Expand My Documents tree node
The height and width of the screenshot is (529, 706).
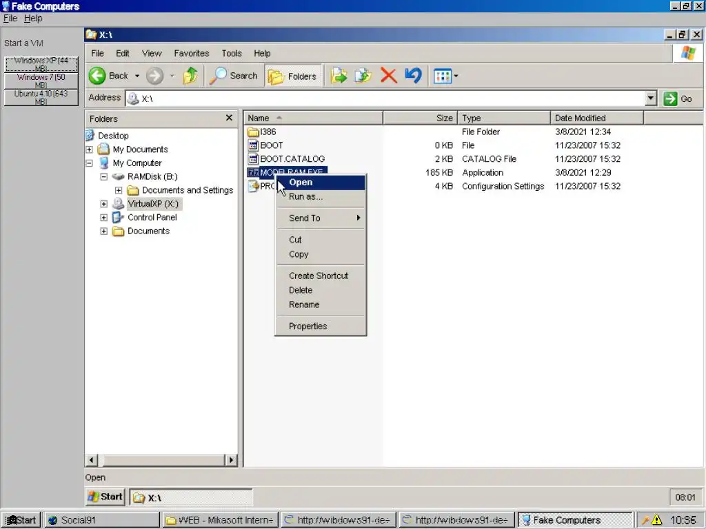pyautogui.click(x=89, y=149)
